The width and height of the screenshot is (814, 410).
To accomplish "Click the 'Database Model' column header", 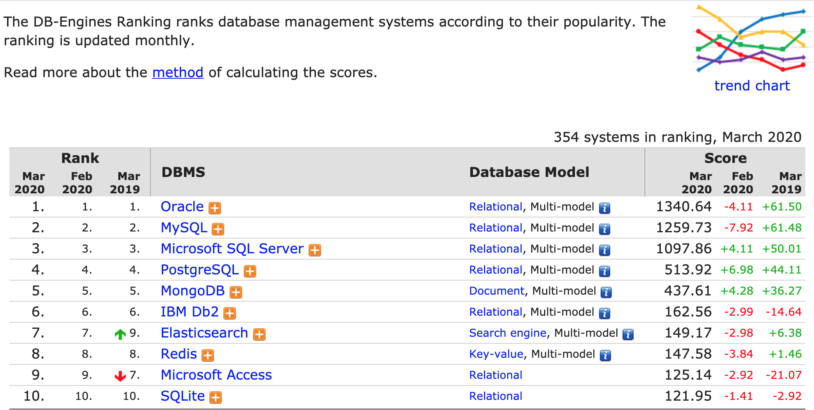I will (x=529, y=172).
